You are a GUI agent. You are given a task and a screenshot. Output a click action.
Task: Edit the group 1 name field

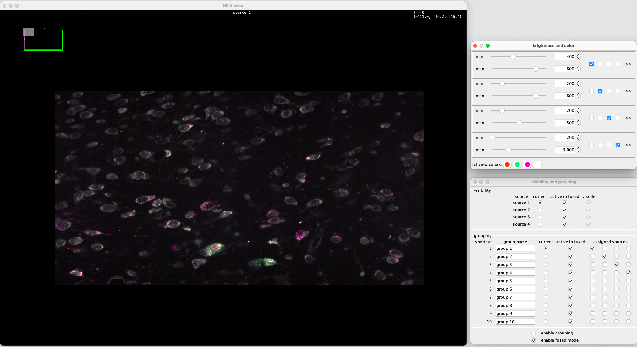(x=515, y=248)
